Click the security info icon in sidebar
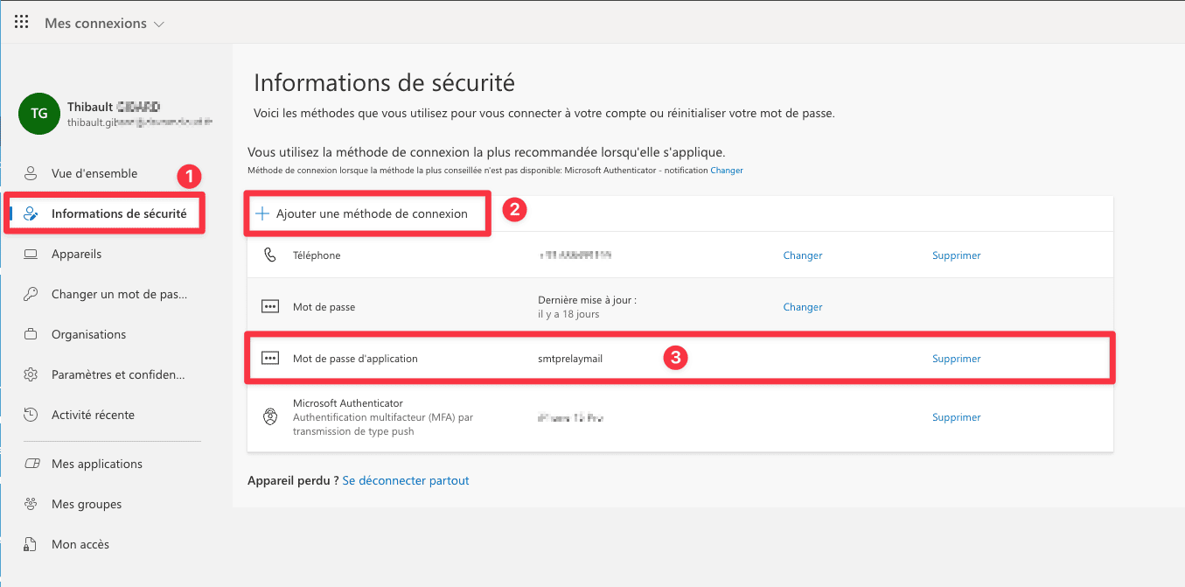 click(31, 213)
